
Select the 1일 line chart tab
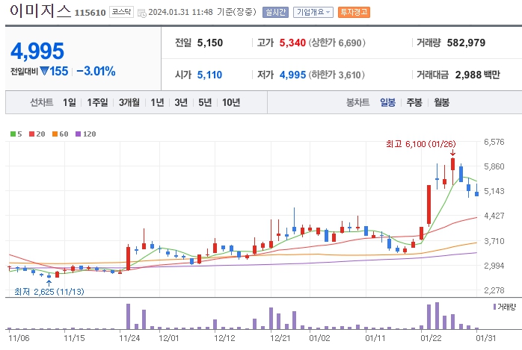click(x=70, y=102)
